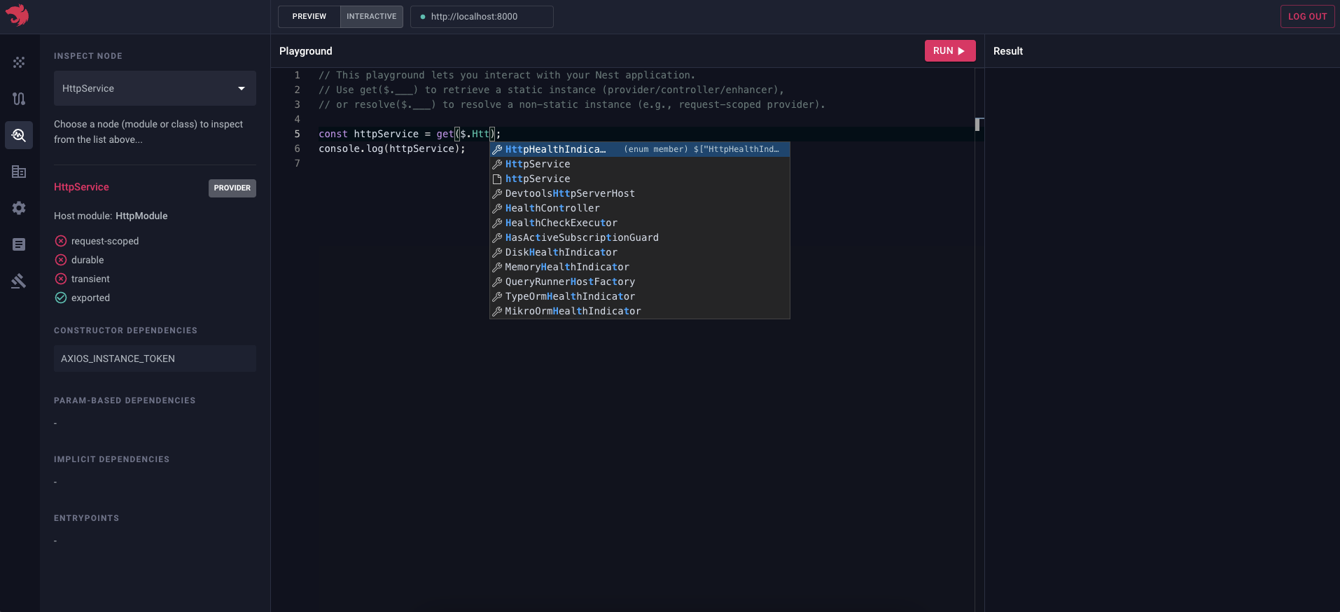Pick the MemoryHealthIndicator suggestion
The width and height of the screenshot is (1340, 612).
[x=567, y=267]
